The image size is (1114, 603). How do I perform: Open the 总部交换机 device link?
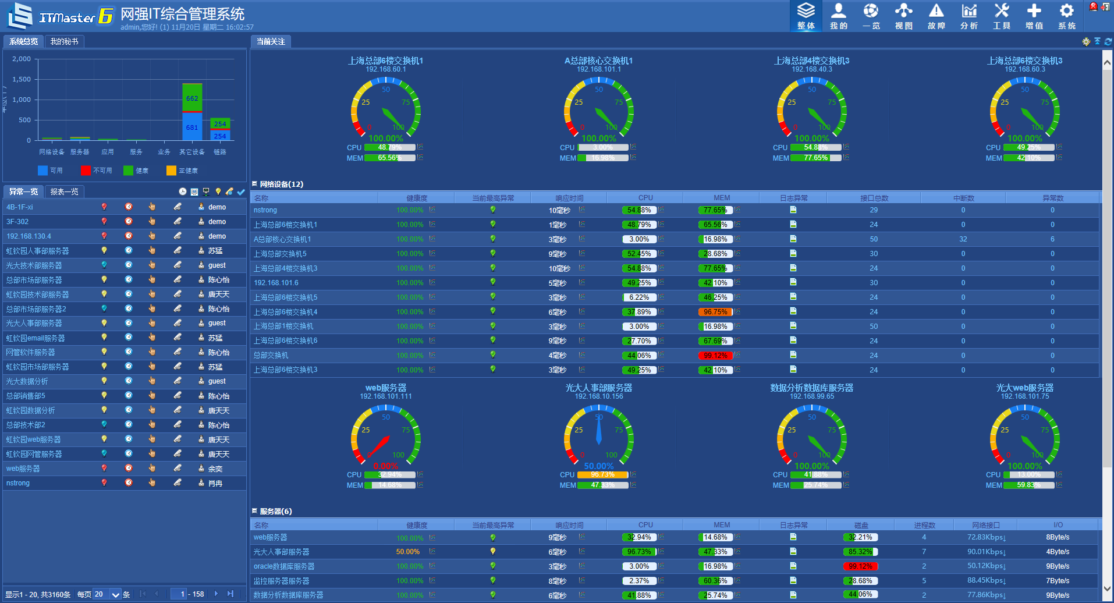[271, 355]
